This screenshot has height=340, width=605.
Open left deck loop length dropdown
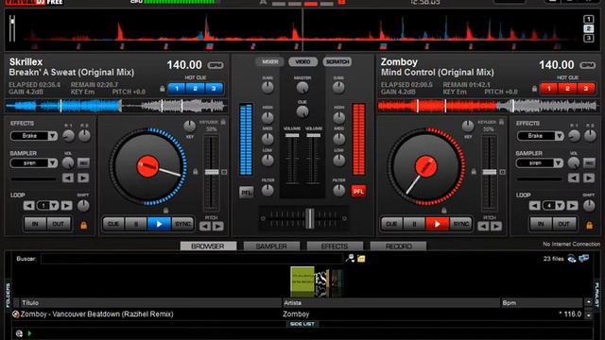[x=55, y=206]
